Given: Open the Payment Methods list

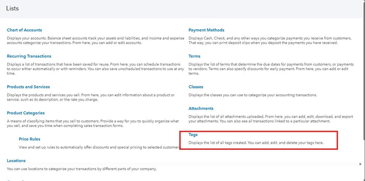Looking at the screenshot, I should pyautogui.click(x=206, y=30).
